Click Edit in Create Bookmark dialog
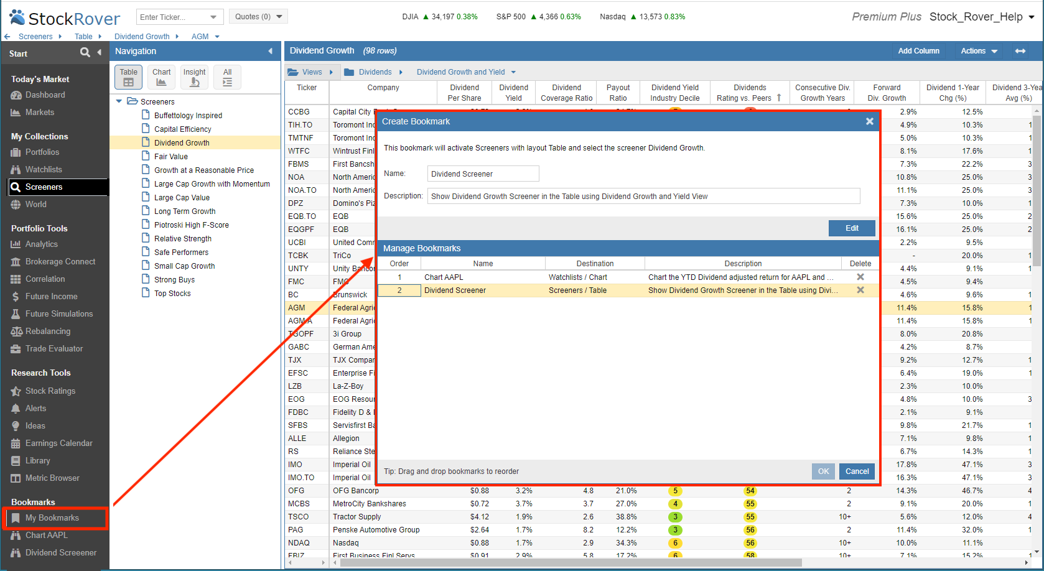This screenshot has width=1044, height=571. (852, 228)
